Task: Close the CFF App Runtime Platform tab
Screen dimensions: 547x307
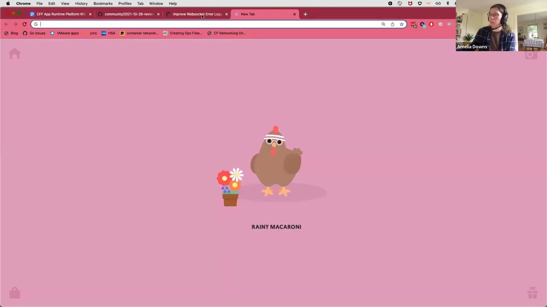Action: 90,14
